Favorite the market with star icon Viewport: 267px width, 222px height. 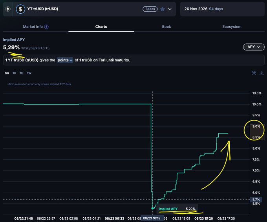coord(163,9)
